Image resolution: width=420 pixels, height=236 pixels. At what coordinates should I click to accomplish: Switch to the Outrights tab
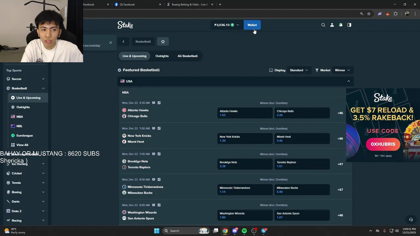point(162,56)
